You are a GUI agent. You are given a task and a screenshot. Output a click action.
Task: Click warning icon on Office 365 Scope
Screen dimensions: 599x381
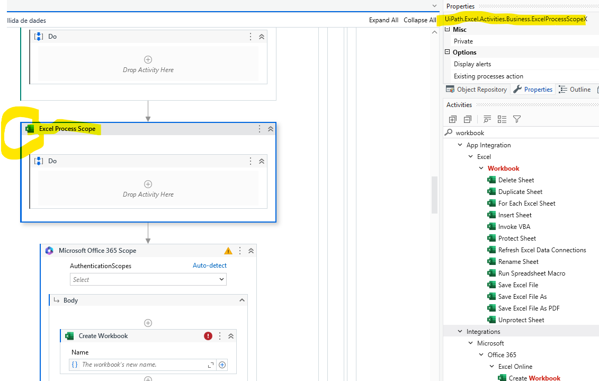228,251
